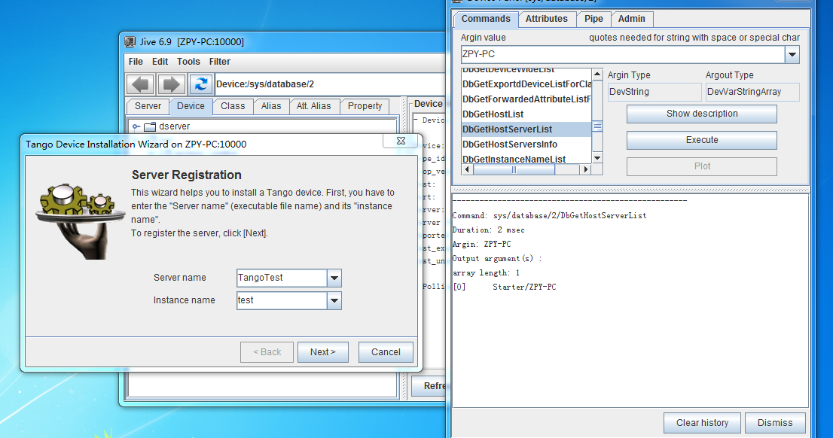Switch to the Server tab
Screen dimensions: 833x438
point(148,106)
